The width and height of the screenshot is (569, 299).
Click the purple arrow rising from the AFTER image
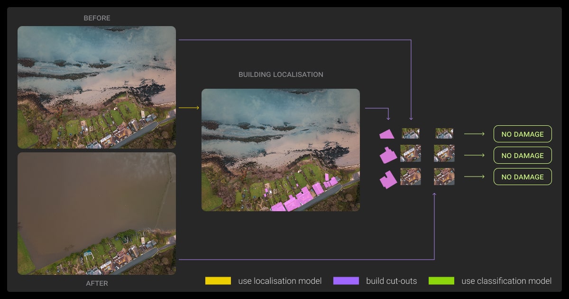[434, 223]
